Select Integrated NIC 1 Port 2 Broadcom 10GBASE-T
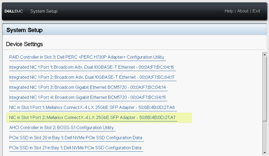The image size is (269, 156). click(92, 77)
